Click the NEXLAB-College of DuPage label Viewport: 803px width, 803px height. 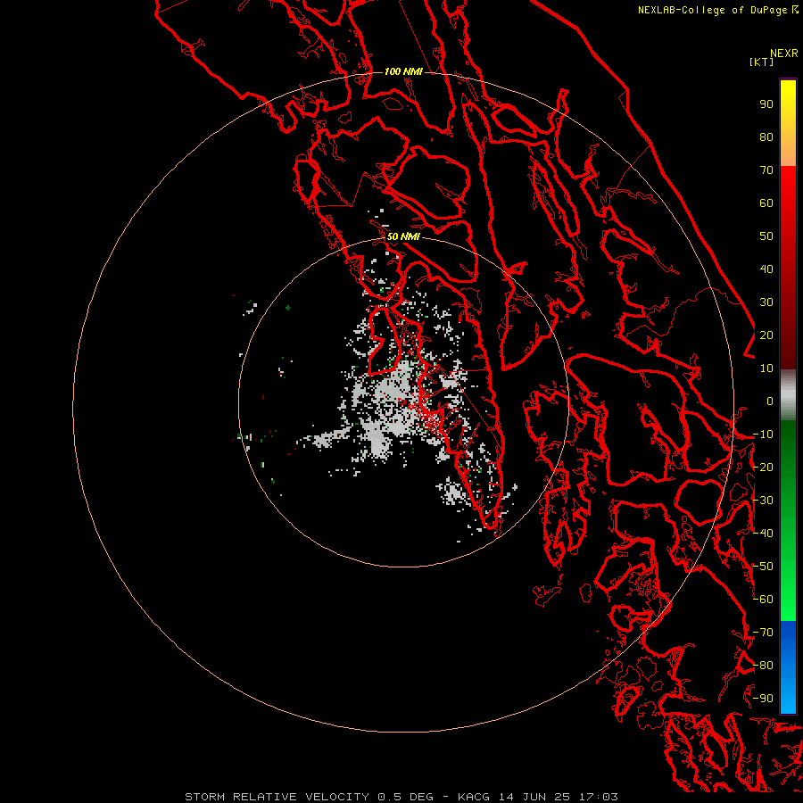point(712,10)
